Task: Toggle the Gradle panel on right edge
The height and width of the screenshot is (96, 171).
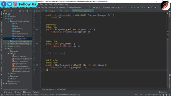Action: click(170, 14)
